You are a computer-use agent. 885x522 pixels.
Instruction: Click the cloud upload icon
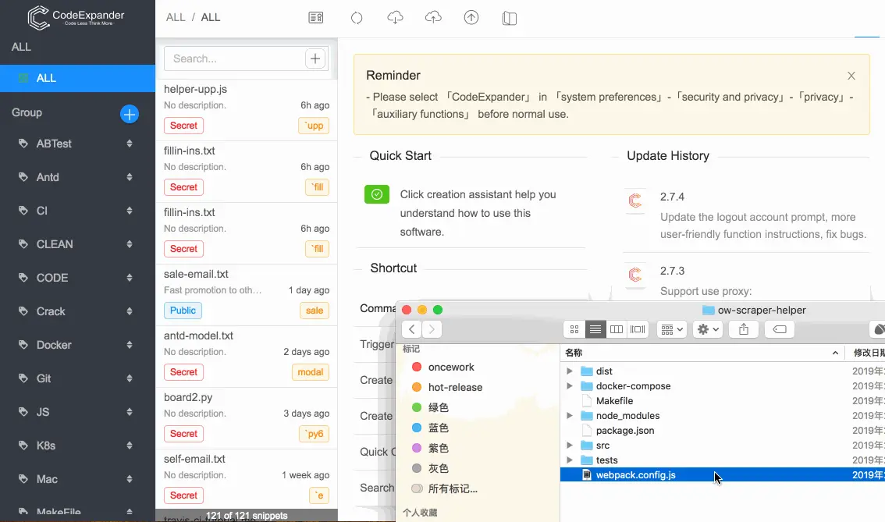[433, 17]
